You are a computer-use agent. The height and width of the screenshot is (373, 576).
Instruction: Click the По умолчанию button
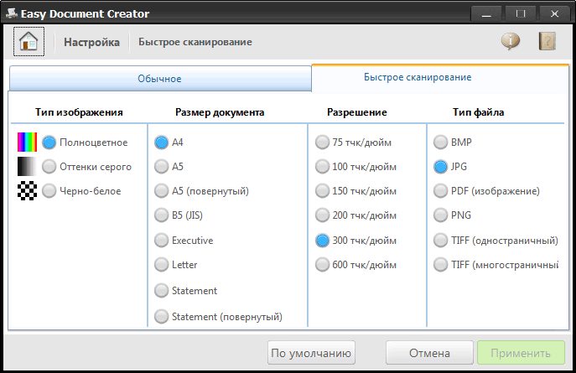312,353
